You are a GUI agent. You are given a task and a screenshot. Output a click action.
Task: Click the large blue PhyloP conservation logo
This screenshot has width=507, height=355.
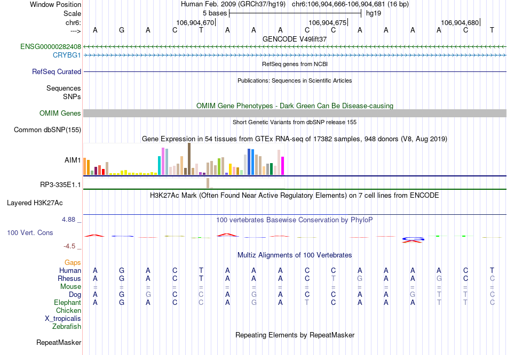(413, 239)
